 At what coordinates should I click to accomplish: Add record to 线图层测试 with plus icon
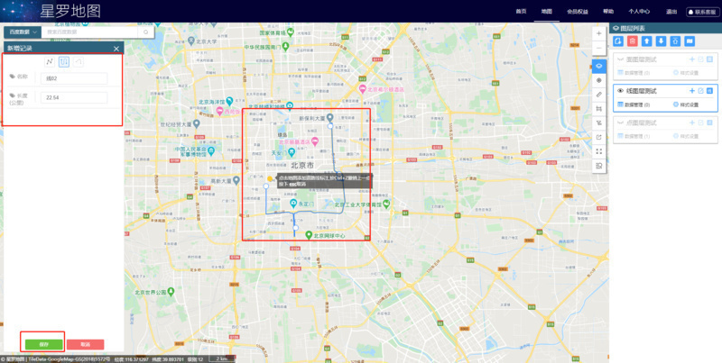pos(692,91)
